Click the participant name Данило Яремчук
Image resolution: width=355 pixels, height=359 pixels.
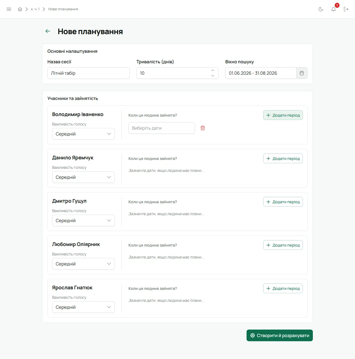[x=73, y=158]
